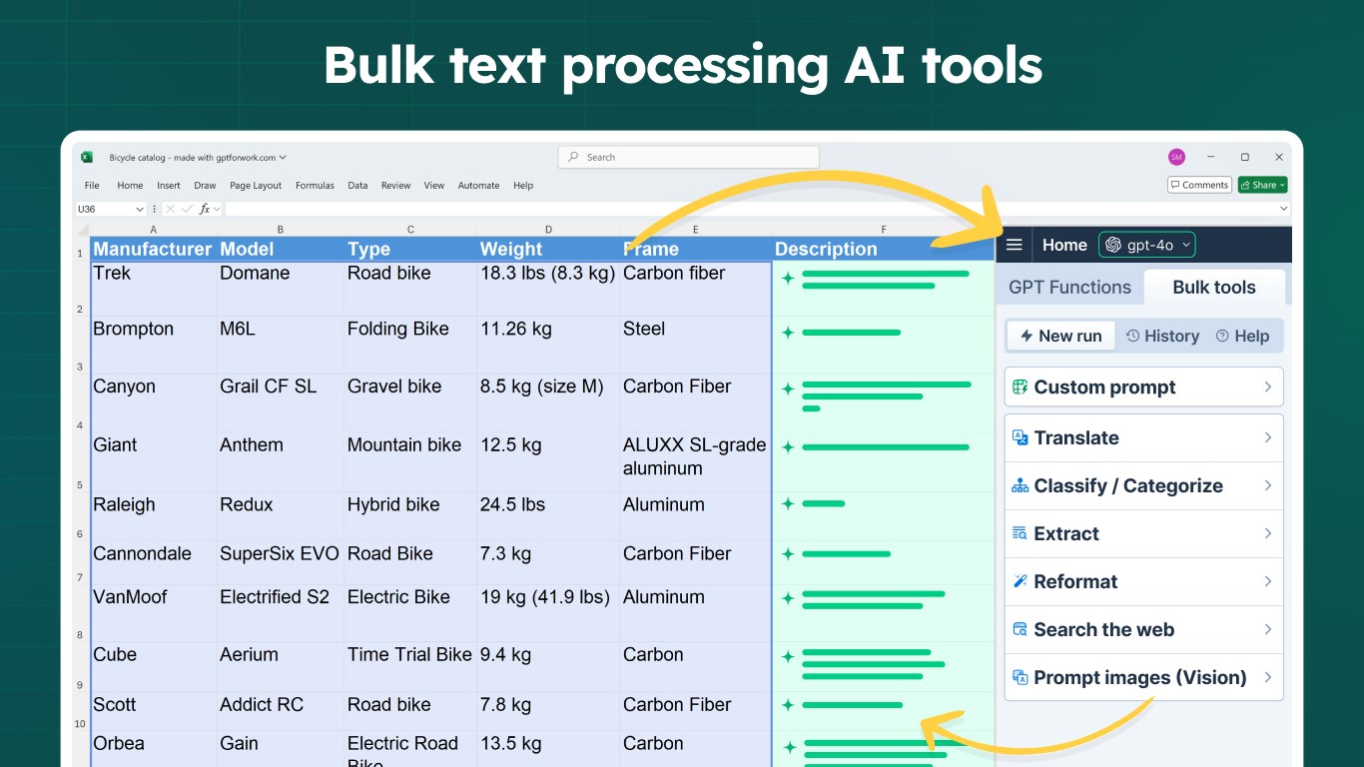Open the sidebar hamburger menu
This screenshot has height=767, width=1364.
pyautogui.click(x=1015, y=245)
